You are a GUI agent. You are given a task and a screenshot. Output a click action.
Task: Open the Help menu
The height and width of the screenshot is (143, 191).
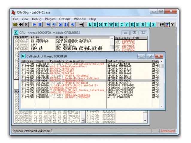coord(93,19)
